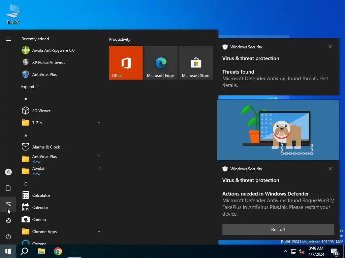Expand the Awola6 folder chevron
Screen dimensions: 345x258
coord(99,168)
